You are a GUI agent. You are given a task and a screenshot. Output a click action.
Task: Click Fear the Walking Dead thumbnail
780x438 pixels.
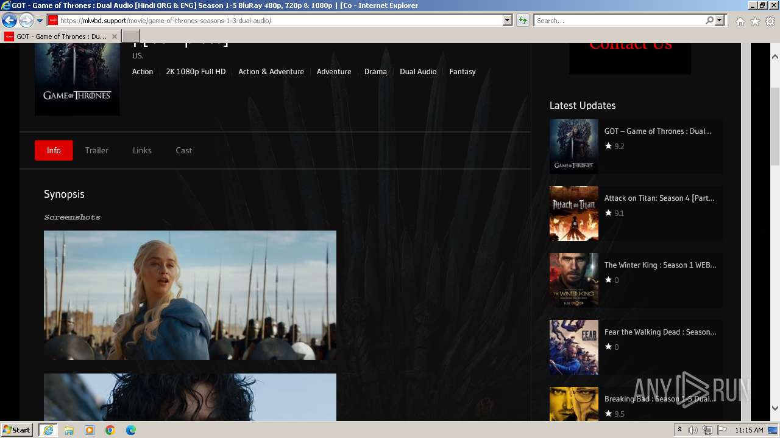(574, 347)
